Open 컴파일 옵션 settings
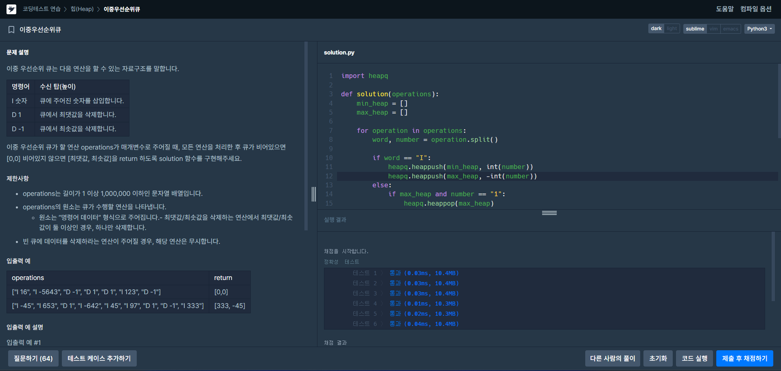 point(756,9)
